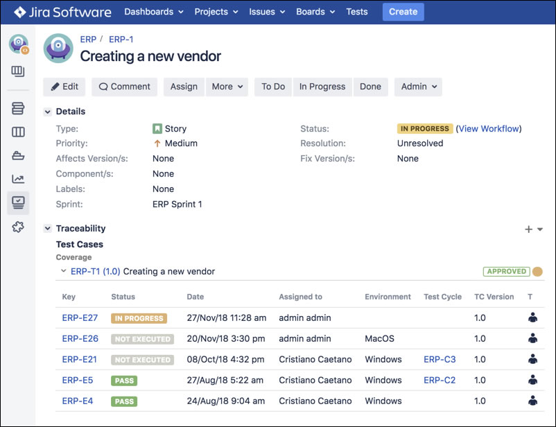This screenshot has width=556, height=427.
Task: Open the Backlog icon in sidebar
Action: click(18, 108)
